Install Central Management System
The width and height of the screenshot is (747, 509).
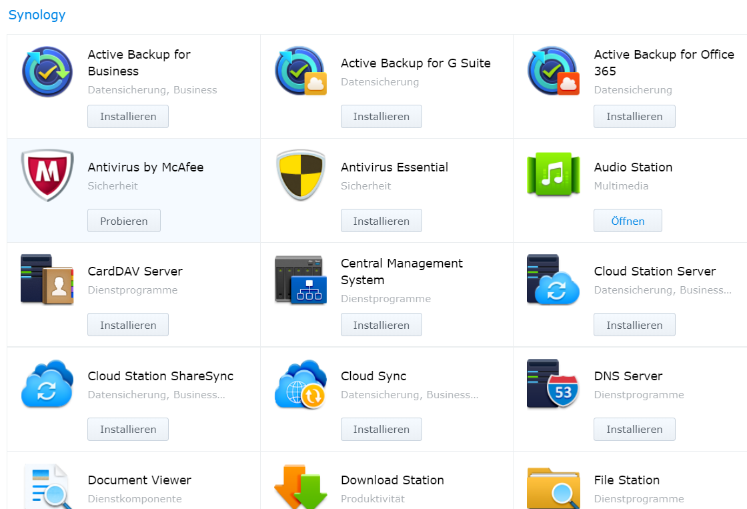coord(381,325)
